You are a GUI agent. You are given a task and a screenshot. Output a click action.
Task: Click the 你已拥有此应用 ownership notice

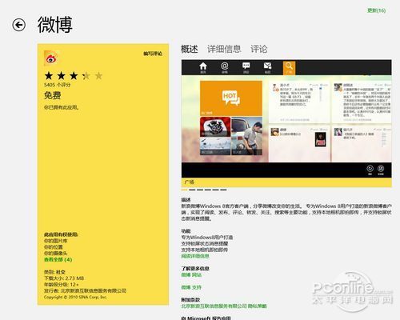point(62,107)
